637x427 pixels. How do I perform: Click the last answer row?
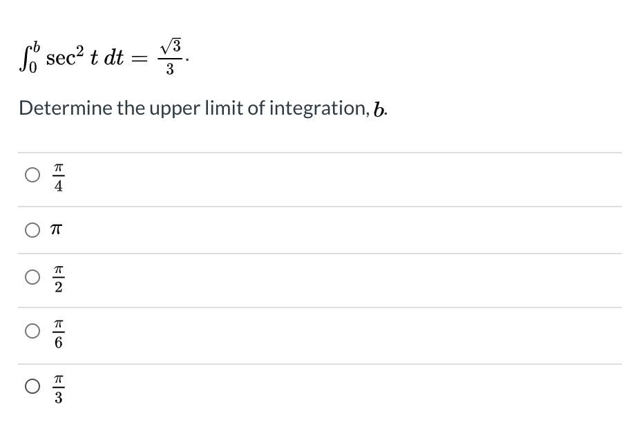pos(276,386)
